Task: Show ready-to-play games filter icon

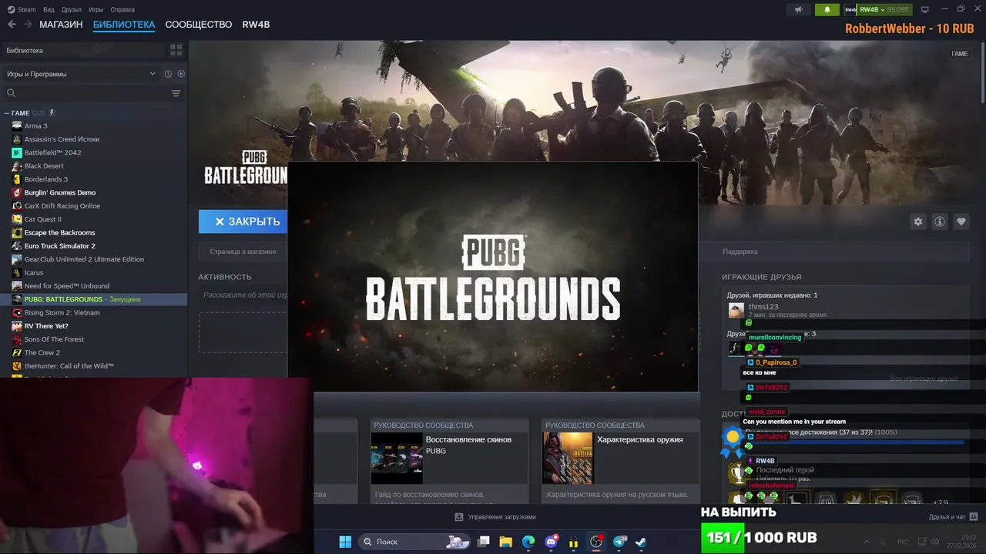Action: 181,74
